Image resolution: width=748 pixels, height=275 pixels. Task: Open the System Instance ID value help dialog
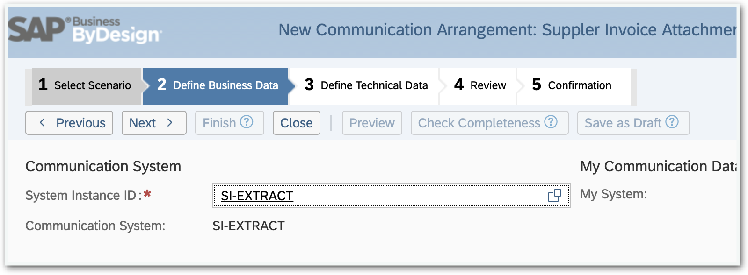click(x=555, y=196)
